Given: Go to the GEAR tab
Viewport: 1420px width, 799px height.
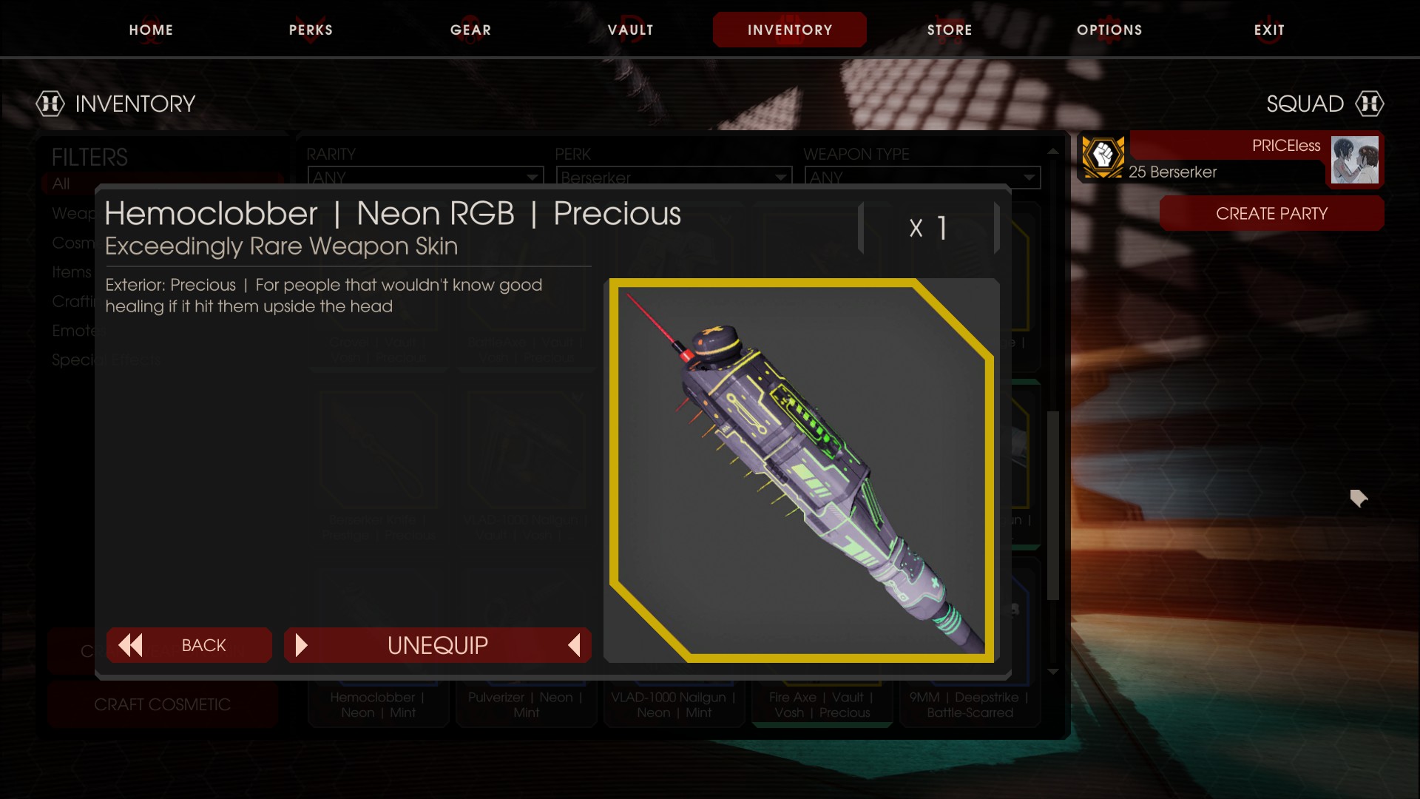Looking at the screenshot, I should 470,30.
